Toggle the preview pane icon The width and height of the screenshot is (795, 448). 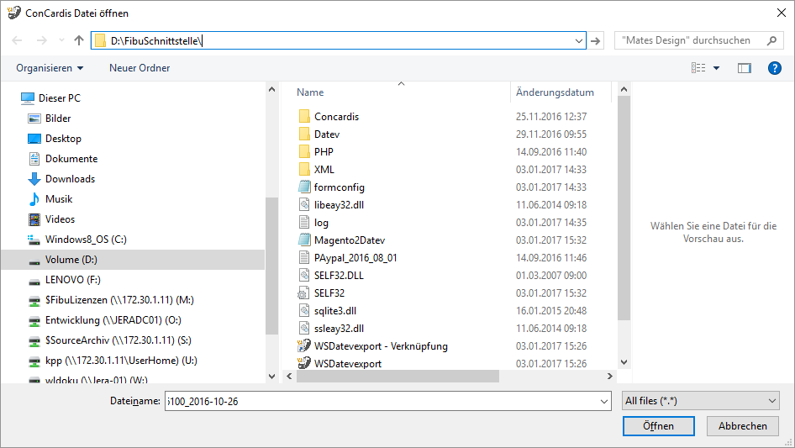click(x=744, y=68)
